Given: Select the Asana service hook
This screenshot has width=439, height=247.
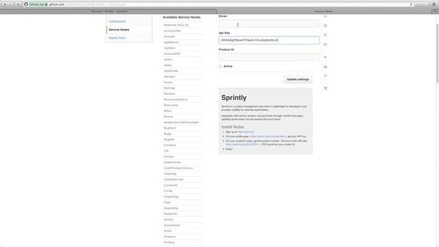Looking at the screenshot, I should coord(168,82).
